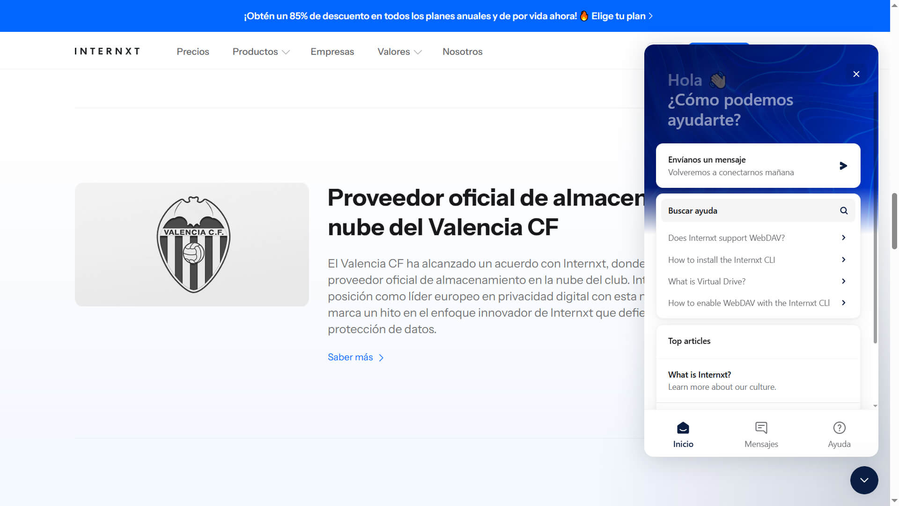Click the INTERNXT logo
The image size is (899, 506).
(x=107, y=51)
